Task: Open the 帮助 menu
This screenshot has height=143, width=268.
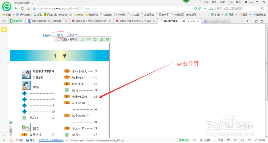Action: tap(238, 2)
